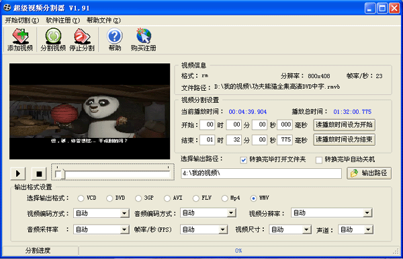
Task: Play the video preview
Action: 18,174
